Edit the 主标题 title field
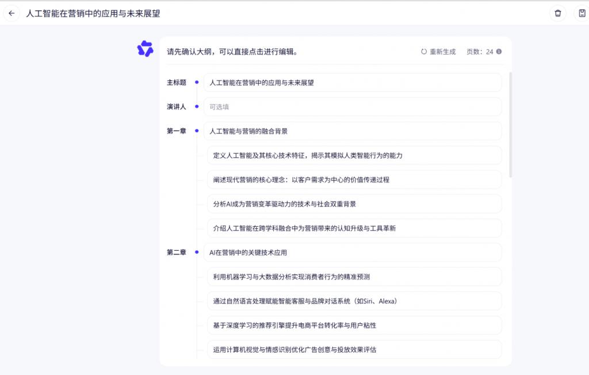Screen dimensions: 589x375 352,82
